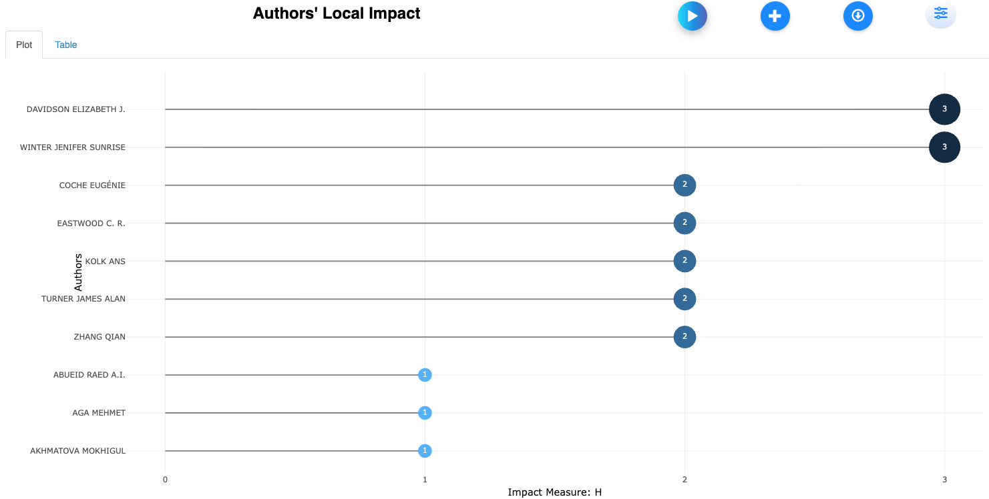The width and height of the screenshot is (989, 499).
Task: Click the DAVIDSON ELIZABETH J. axis label
Action: click(75, 109)
